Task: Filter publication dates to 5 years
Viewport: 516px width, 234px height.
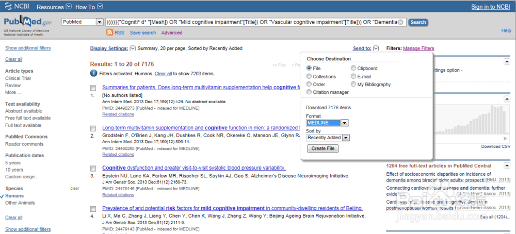Action: coord(13,163)
